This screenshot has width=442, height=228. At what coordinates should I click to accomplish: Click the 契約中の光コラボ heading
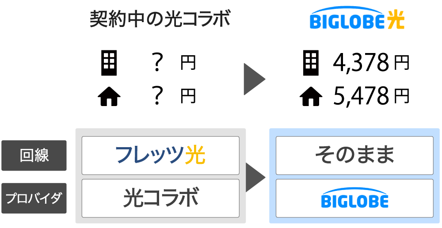[160, 19]
